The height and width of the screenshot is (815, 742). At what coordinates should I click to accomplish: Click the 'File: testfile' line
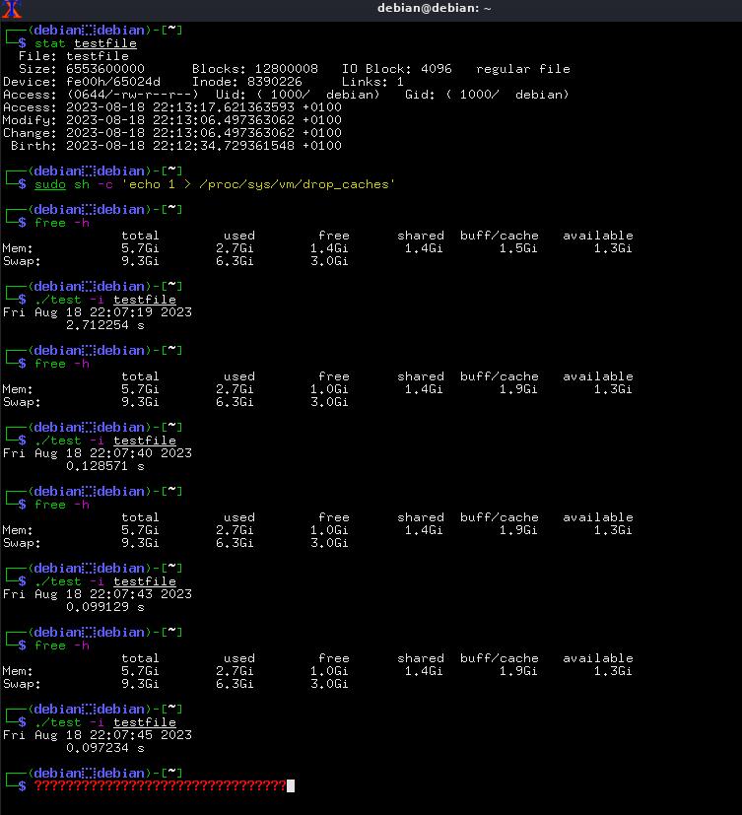click(x=73, y=56)
